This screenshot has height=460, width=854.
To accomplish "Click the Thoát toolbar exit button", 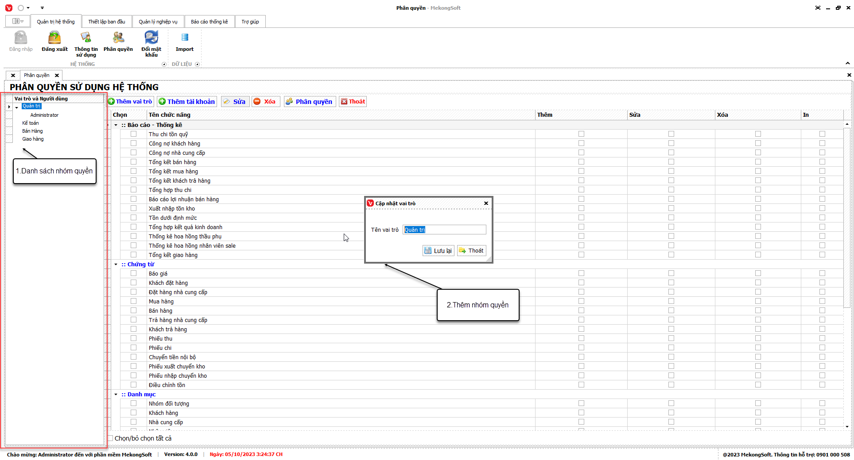I will pyautogui.click(x=353, y=102).
